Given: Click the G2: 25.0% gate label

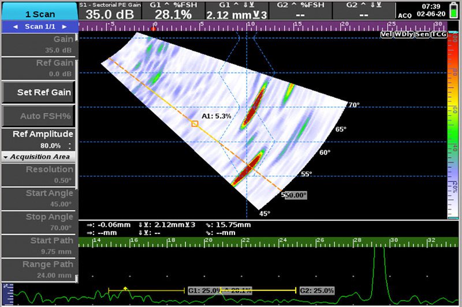Looking at the screenshot, I should click(316, 290).
